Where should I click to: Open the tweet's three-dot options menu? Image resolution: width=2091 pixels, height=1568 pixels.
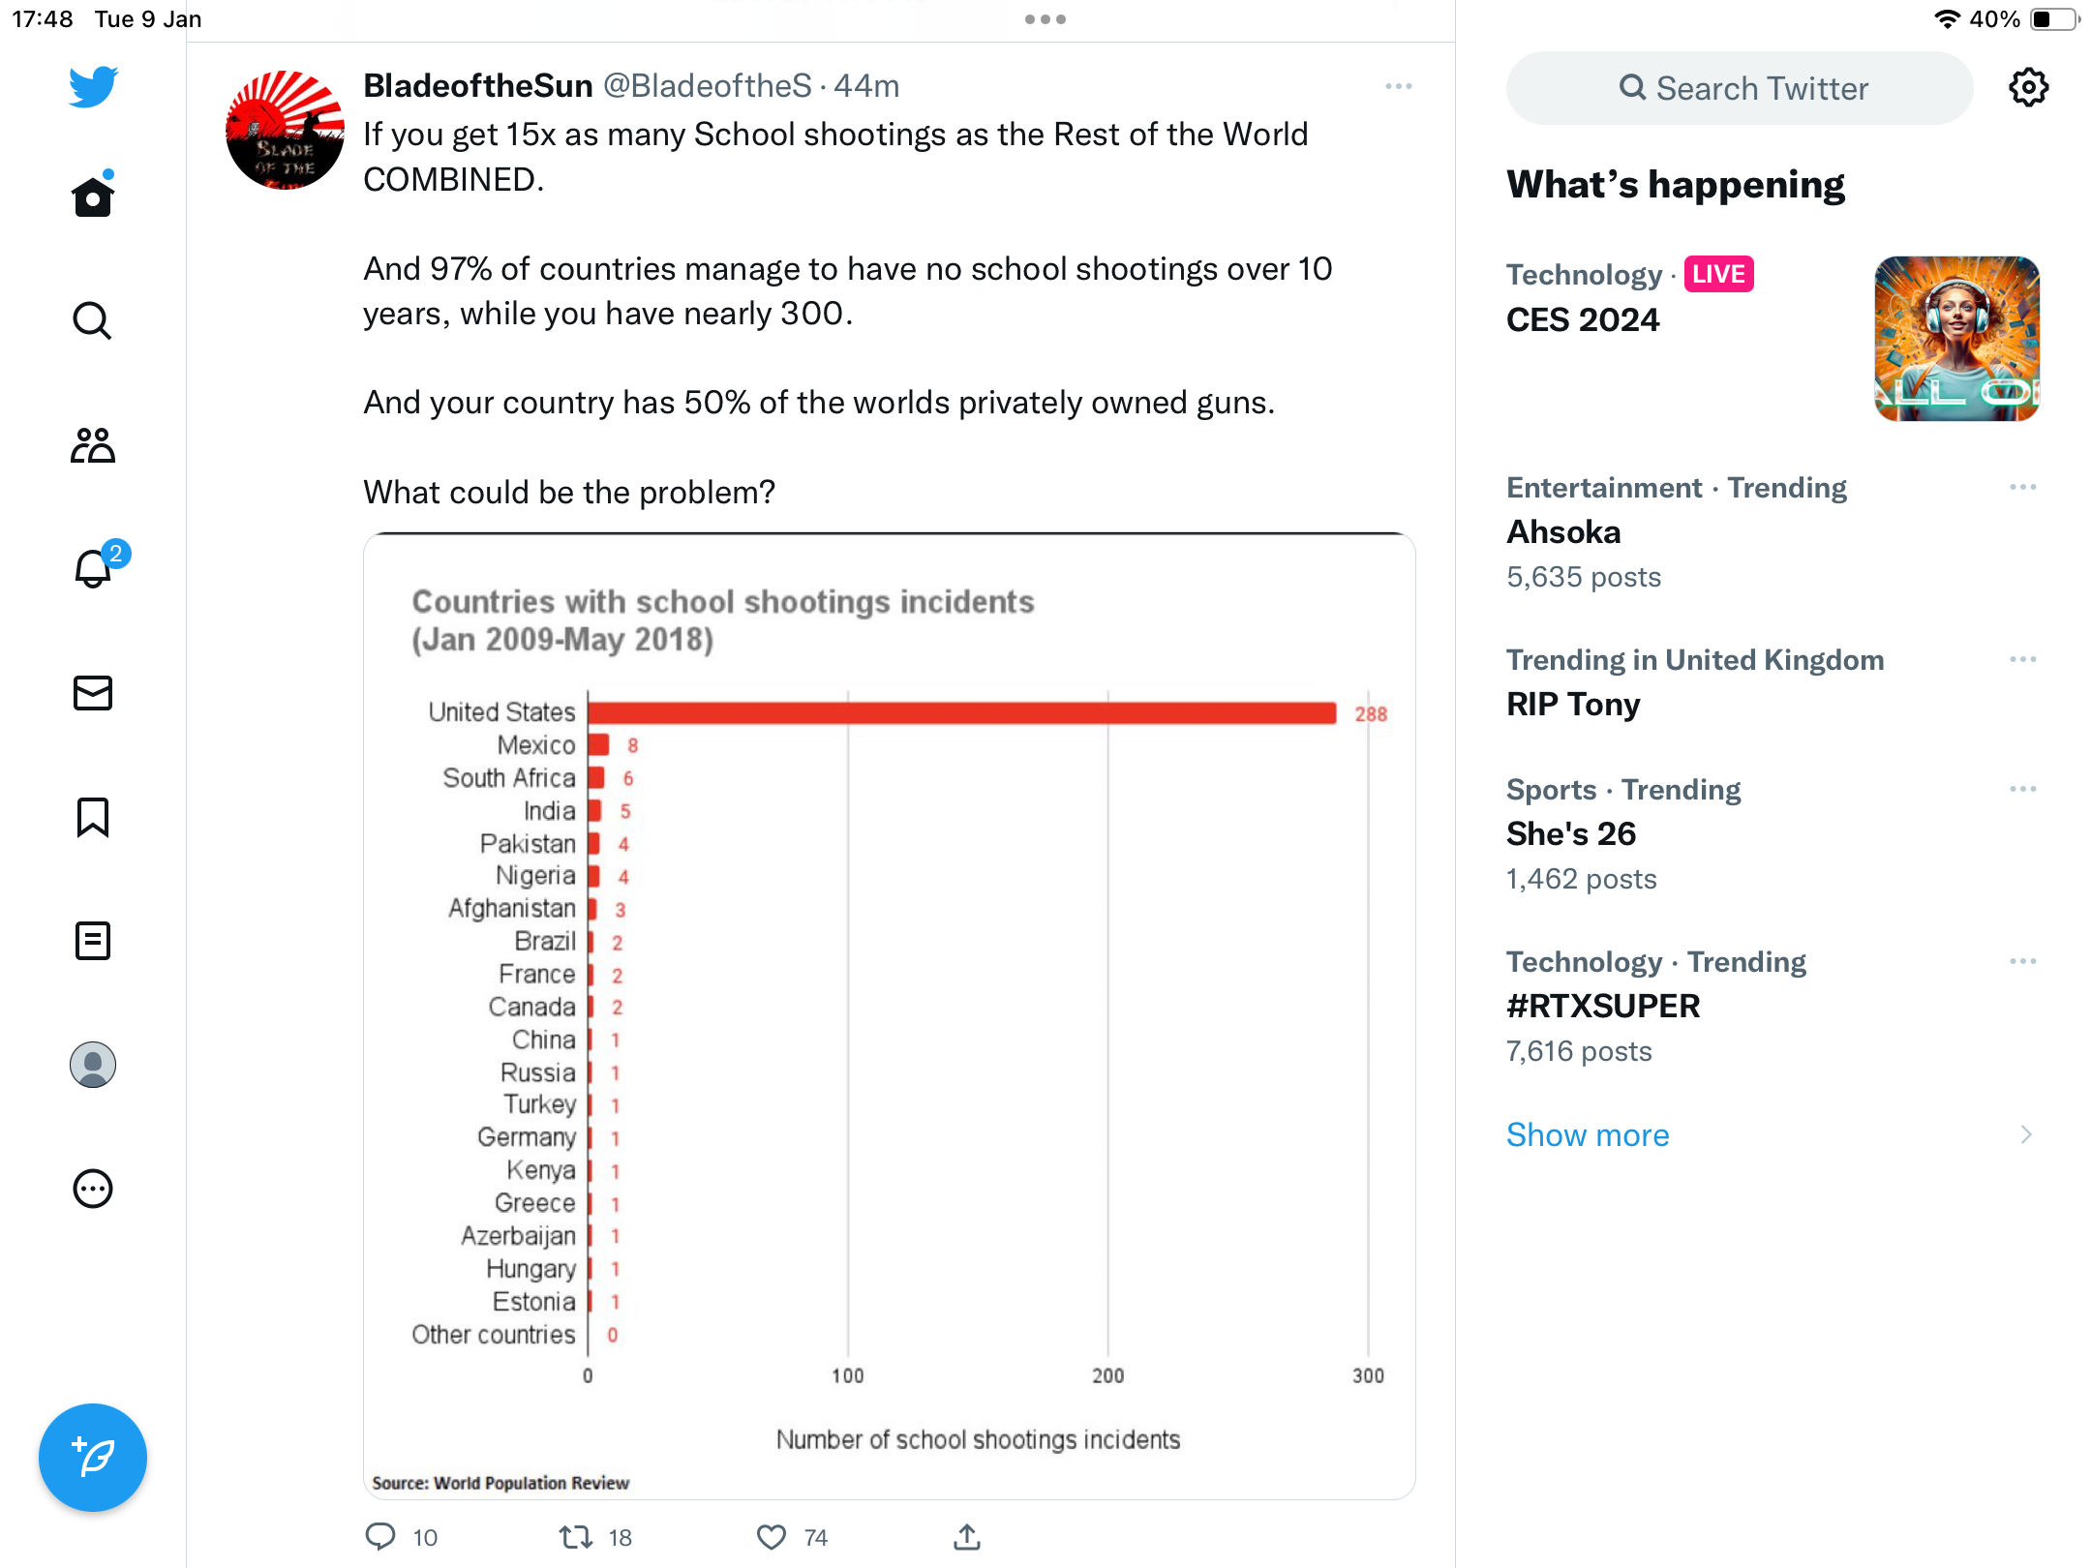click(1399, 86)
